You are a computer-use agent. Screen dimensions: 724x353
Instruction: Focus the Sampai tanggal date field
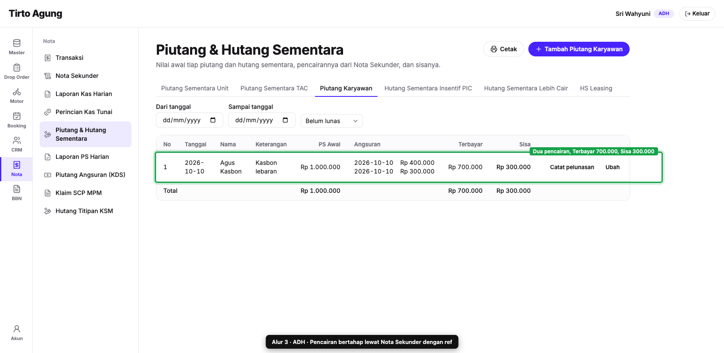(262, 120)
